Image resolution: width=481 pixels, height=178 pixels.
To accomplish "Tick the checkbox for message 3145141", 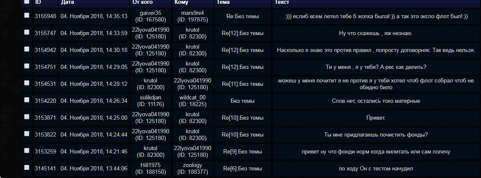I will 27,167.
